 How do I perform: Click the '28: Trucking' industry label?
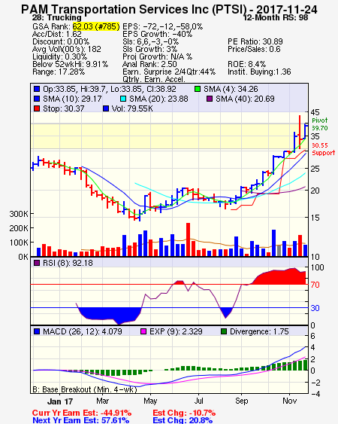click(x=56, y=17)
